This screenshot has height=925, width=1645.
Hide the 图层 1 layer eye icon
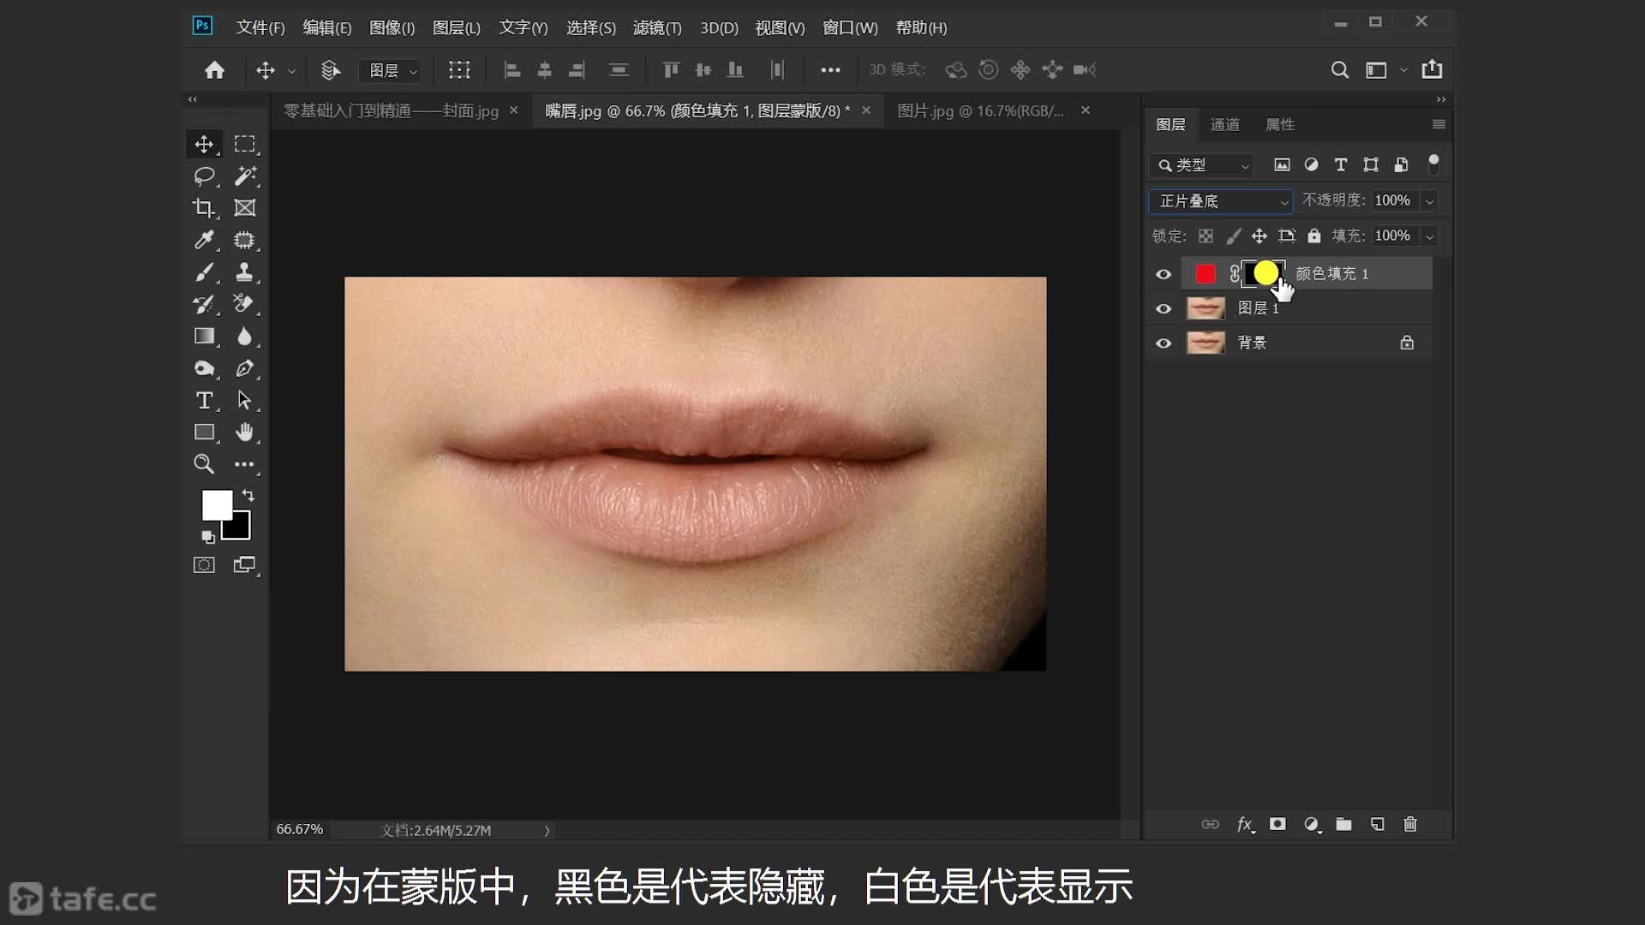1163,308
